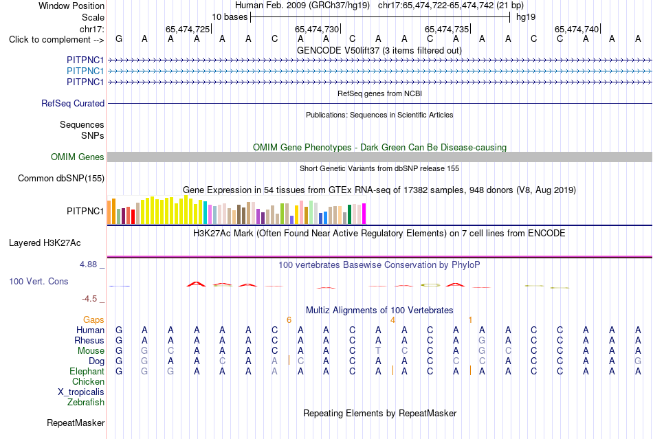Select the Dog alignment row label

(x=97, y=361)
